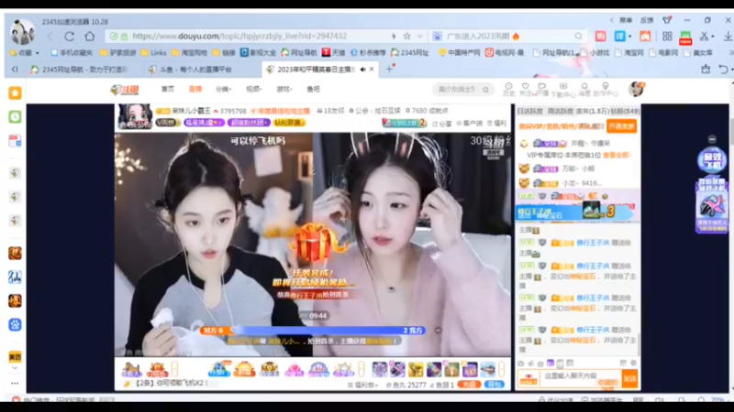
Task: Go to the browser home page icon
Action: [89, 36]
